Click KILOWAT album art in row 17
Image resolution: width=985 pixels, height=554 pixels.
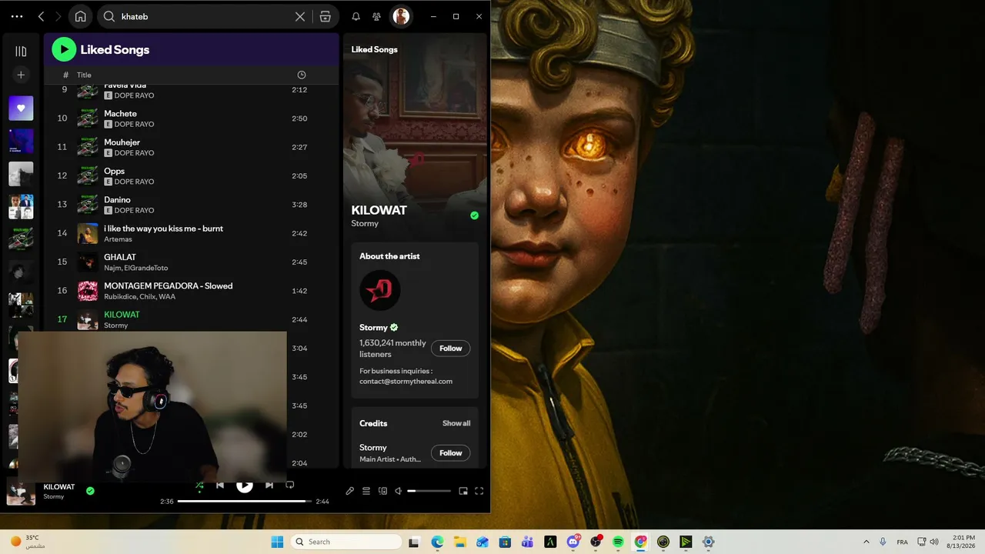click(x=88, y=319)
